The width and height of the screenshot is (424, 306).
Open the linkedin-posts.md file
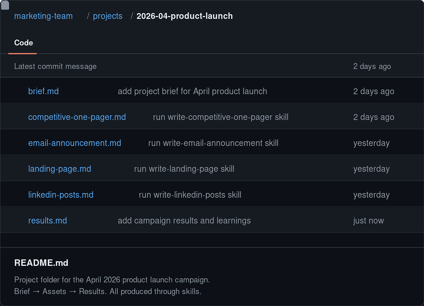pyautogui.click(x=61, y=195)
